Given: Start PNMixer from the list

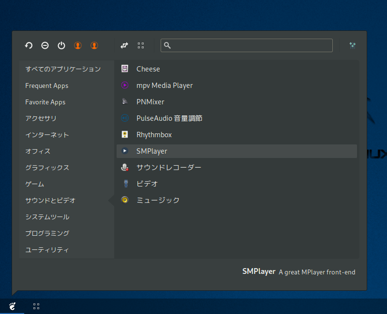Looking at the screenshot, I should click(x=237, y=101).
